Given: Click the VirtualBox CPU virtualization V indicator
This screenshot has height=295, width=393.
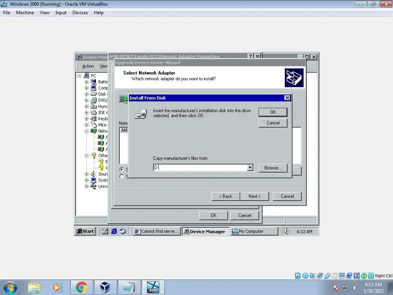Looking at the screenshot, I should click(x=356, y=276).
